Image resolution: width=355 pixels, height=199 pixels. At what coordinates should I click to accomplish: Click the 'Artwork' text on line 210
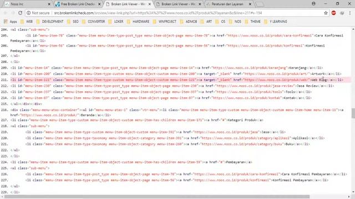[318, 74]
